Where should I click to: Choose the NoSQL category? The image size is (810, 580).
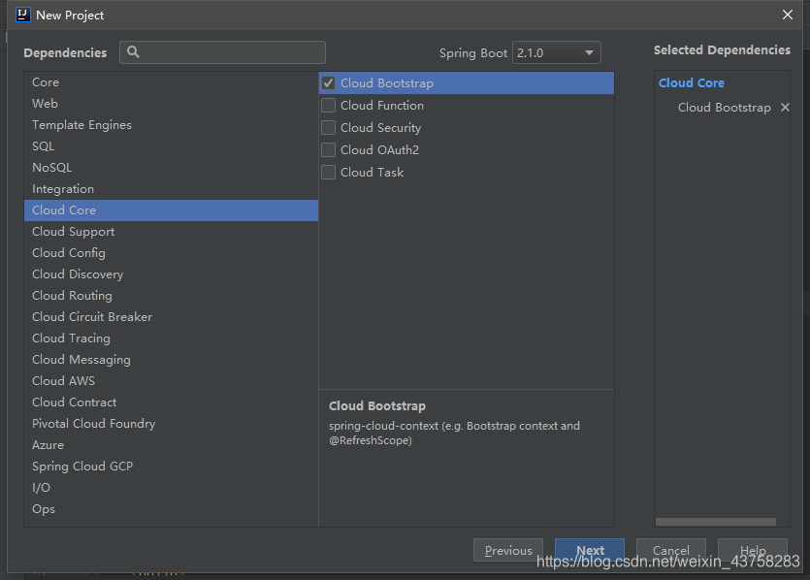click(171, 168)
